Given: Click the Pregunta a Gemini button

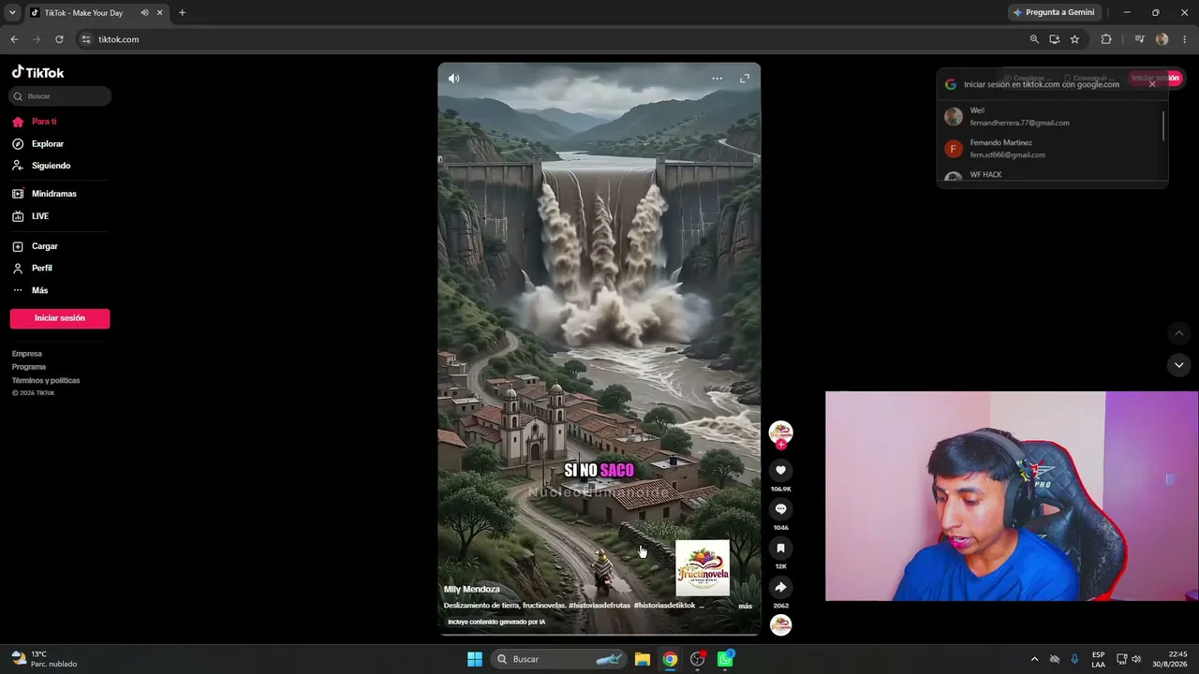Looking at the screenshot, I should tap(1054, 12).
